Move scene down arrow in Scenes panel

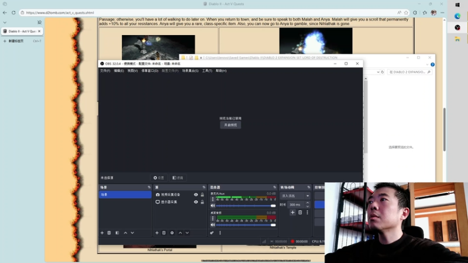pos(132,233)
